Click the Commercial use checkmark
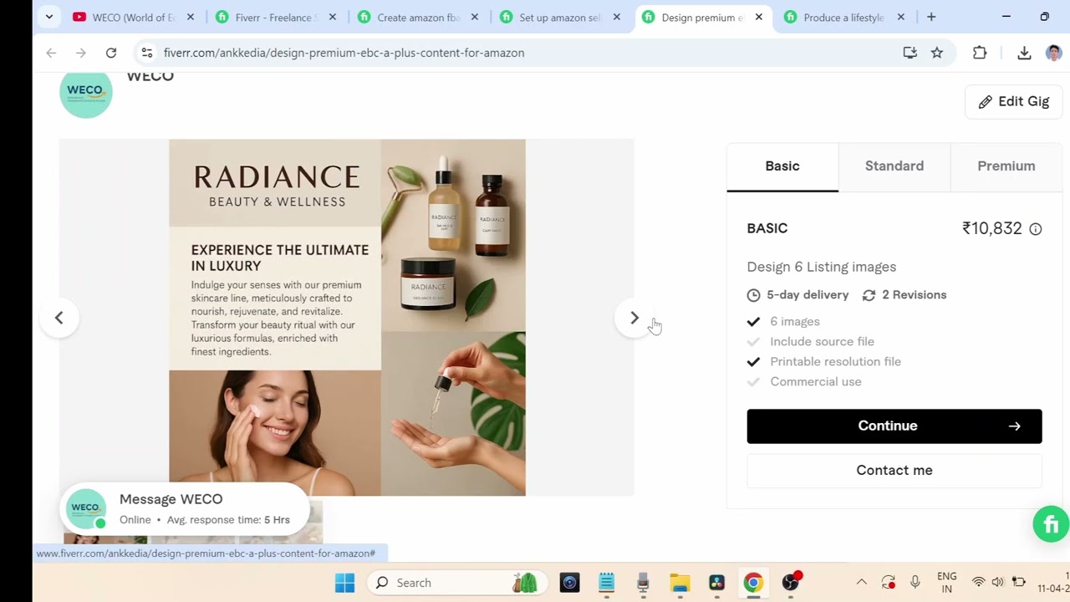Viewport: 1070px width, 602px height. pos(753,382)
